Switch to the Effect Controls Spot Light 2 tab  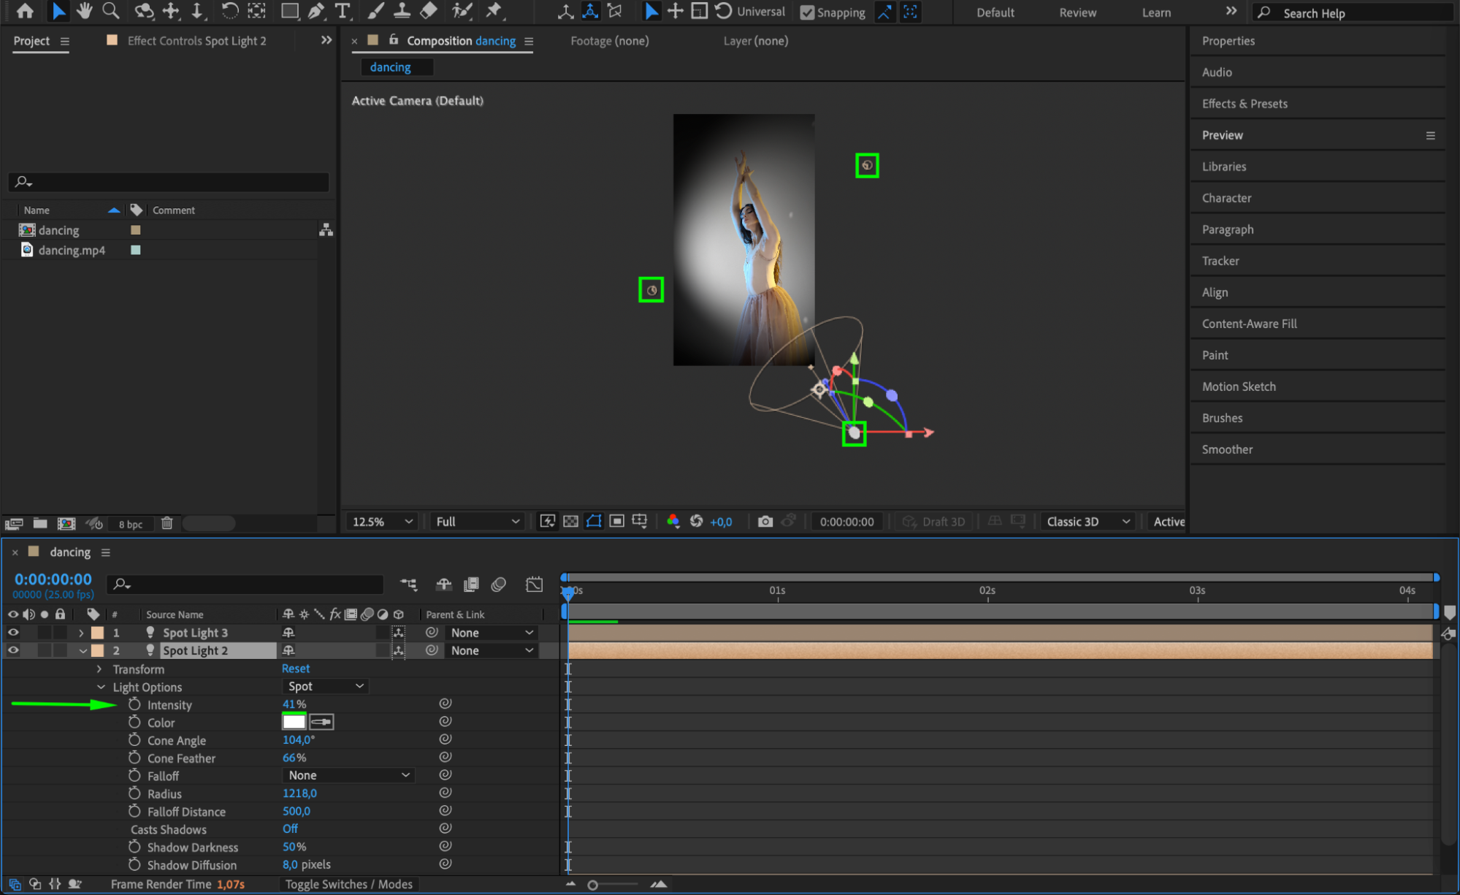(196, 41)
